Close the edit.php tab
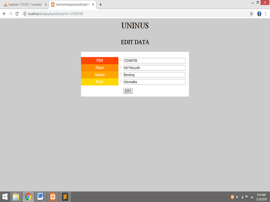 [x=93, y=5]
